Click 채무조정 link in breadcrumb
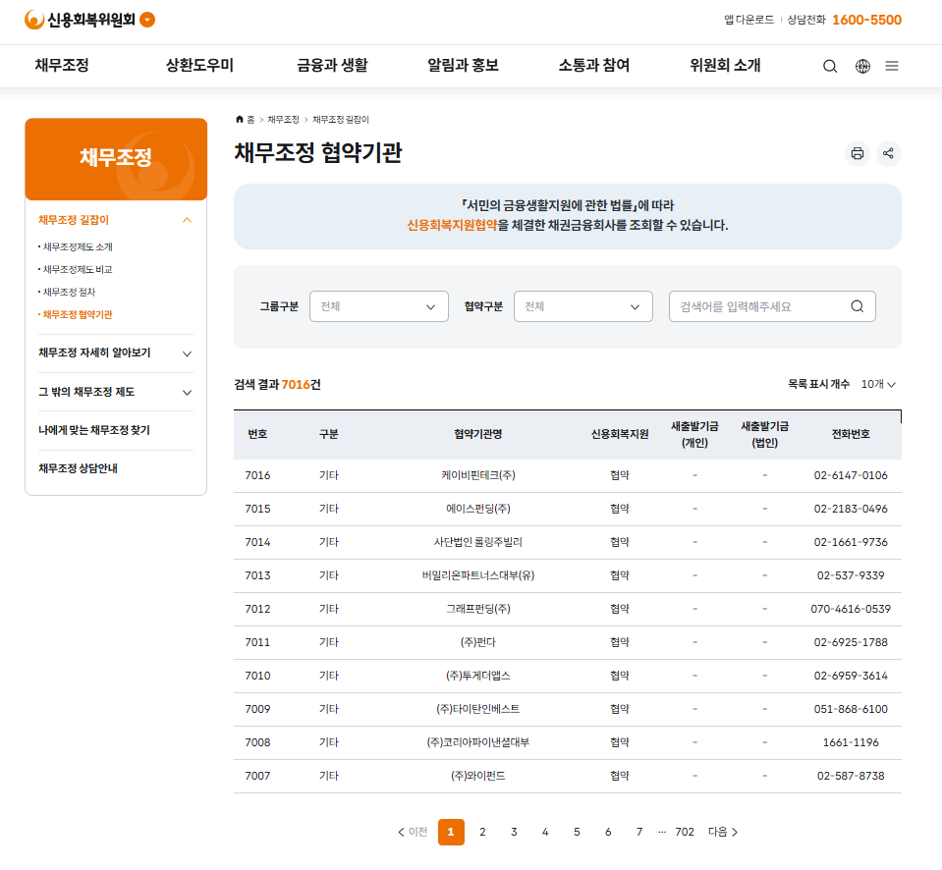The height and width of the screenshot is (870, 942). click(x=284, y=120)
